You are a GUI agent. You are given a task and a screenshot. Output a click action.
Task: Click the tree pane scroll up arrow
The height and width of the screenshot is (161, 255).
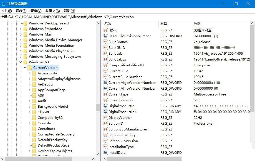pos(98,23)
